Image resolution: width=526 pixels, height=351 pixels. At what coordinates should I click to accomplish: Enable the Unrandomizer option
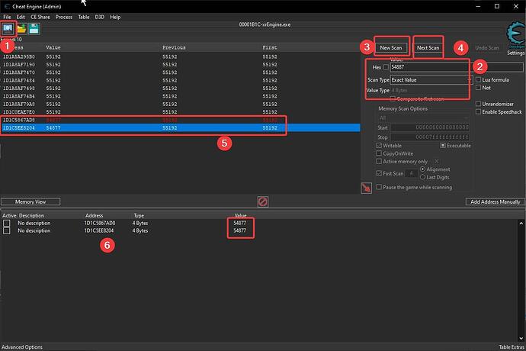click(x=479, y=104)
